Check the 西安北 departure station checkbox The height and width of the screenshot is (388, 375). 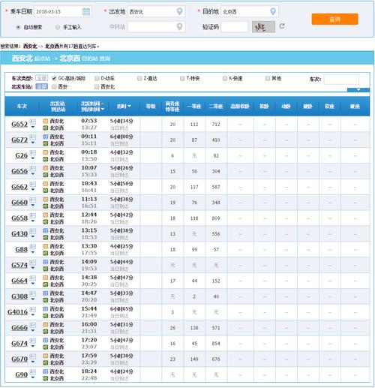point(97,87)
